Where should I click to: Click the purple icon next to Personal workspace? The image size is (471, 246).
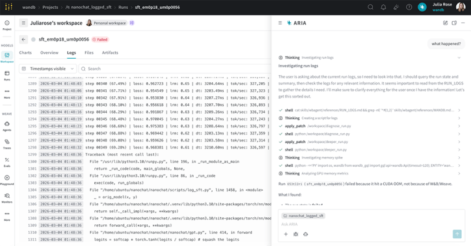[x=131, y=23]
